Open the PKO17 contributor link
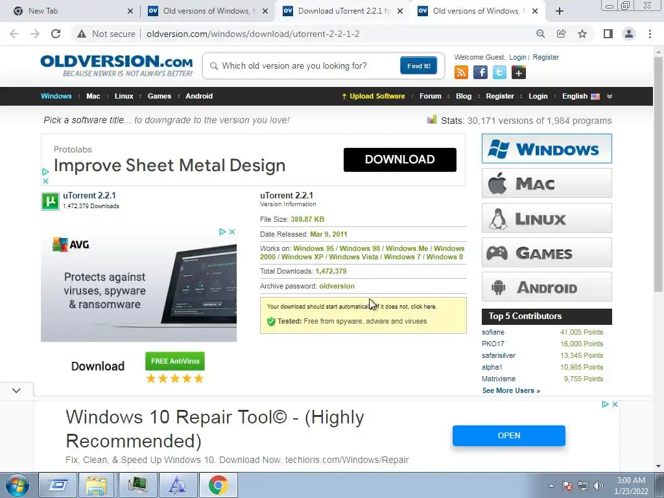664x498 pixels. 493,344
